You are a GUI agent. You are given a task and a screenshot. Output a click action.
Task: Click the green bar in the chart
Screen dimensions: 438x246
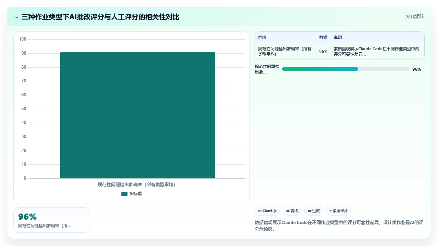click(x=138, y=115)
